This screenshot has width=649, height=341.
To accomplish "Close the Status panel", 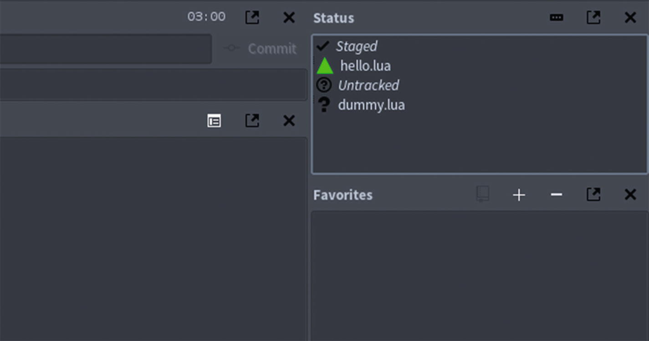I will pos(630,18).
